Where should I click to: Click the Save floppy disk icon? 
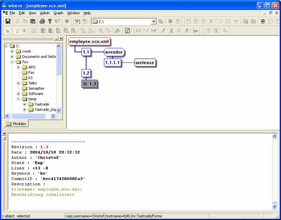8,21
